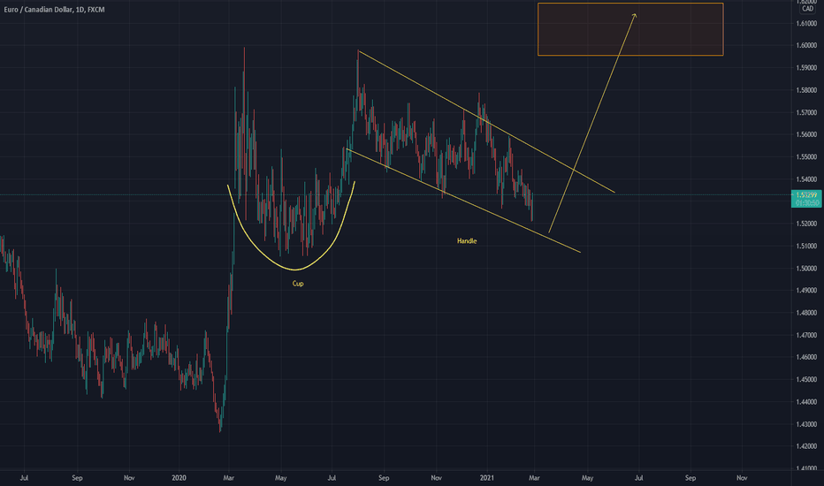Click the 1.57000 price axis label

click(x=806, y=112)
